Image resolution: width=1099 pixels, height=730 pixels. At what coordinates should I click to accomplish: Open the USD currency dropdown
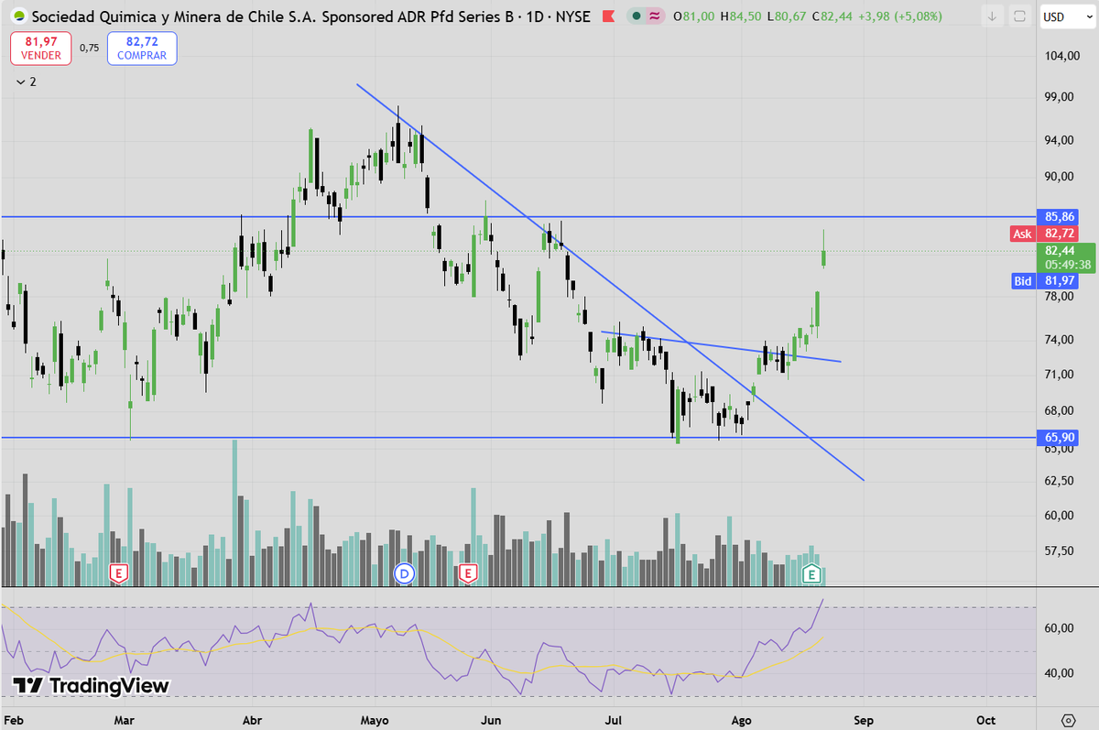pos(1066,16)
